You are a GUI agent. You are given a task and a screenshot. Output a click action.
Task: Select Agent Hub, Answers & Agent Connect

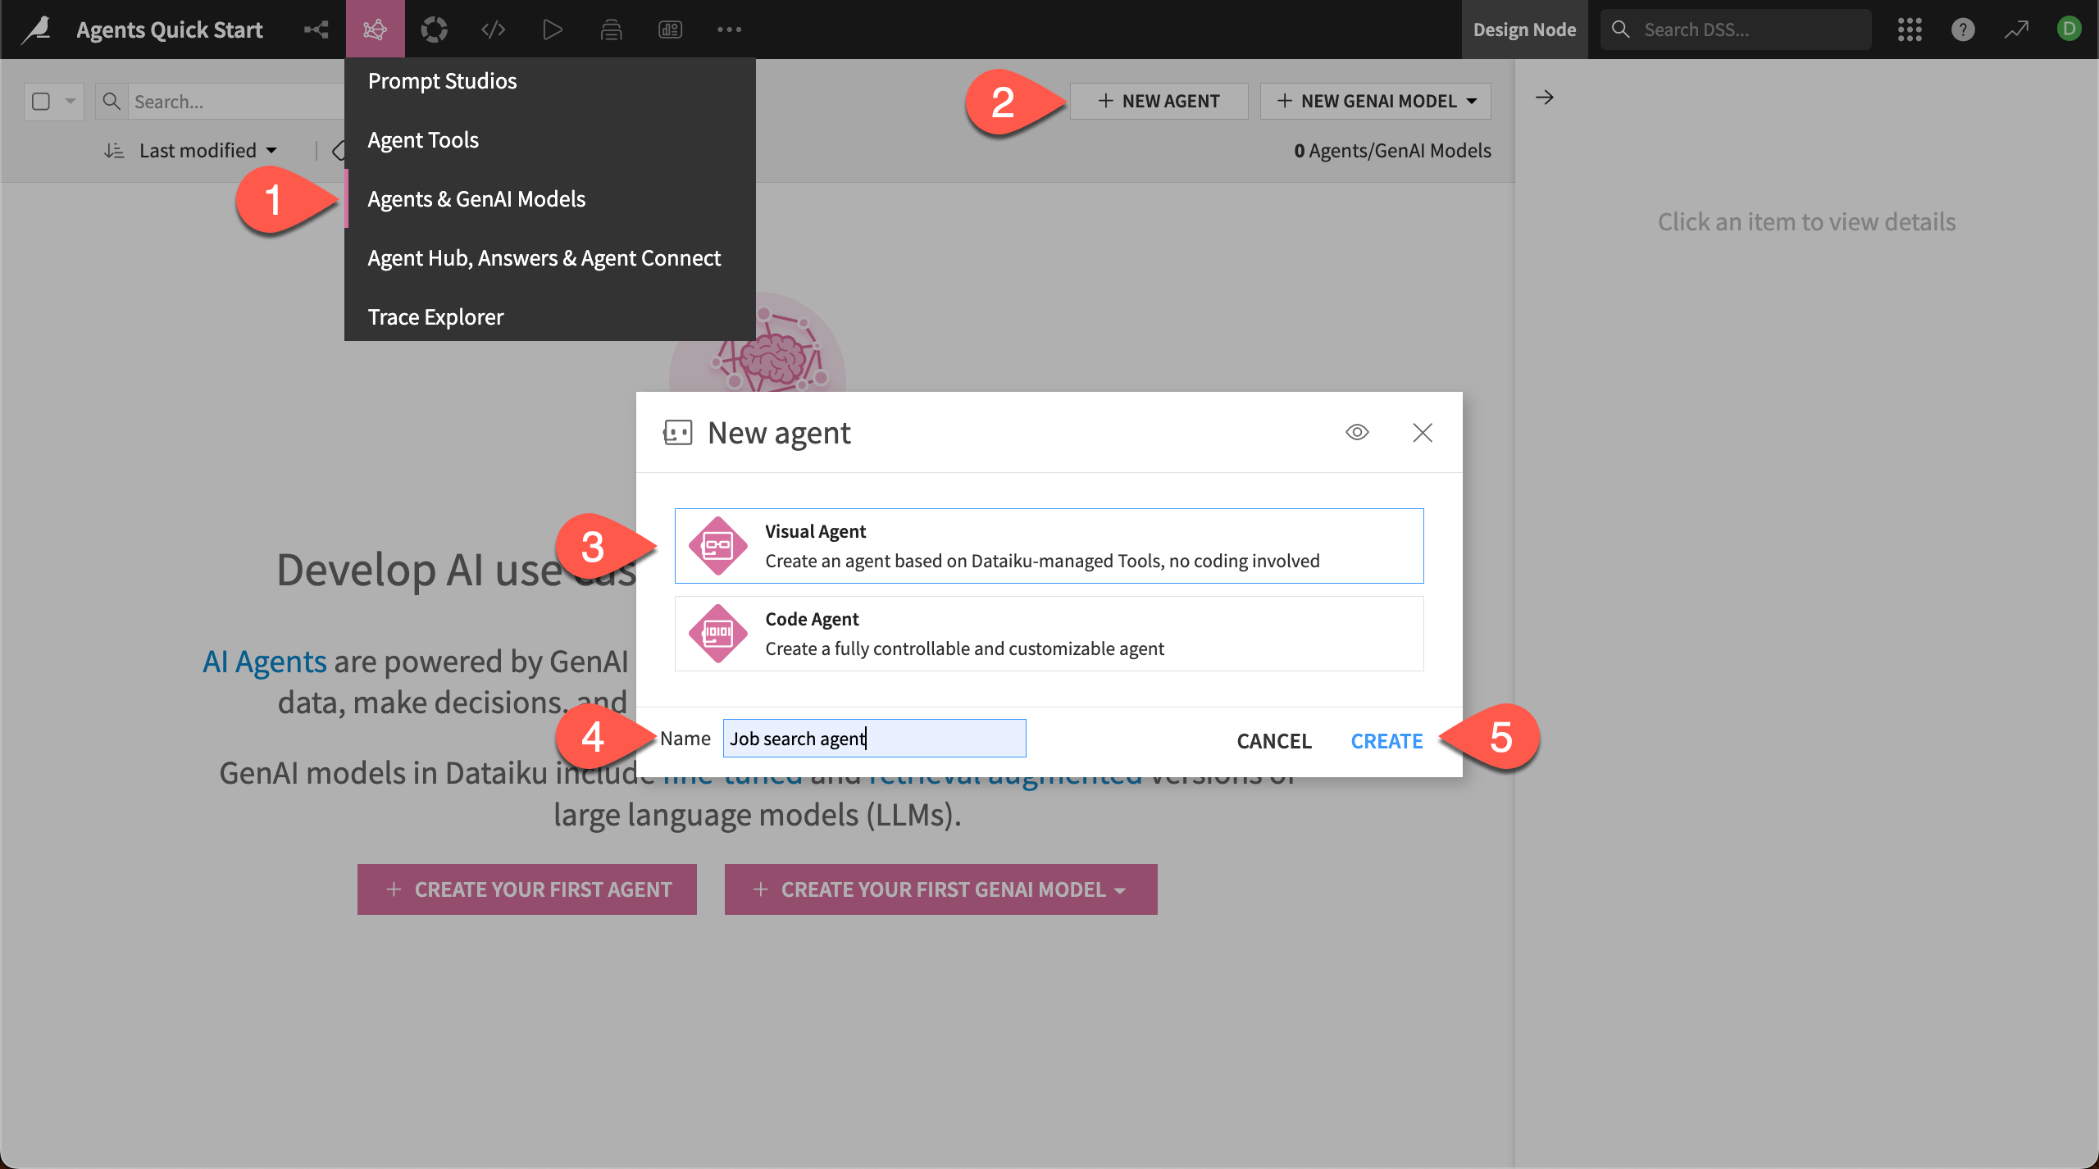544,257
